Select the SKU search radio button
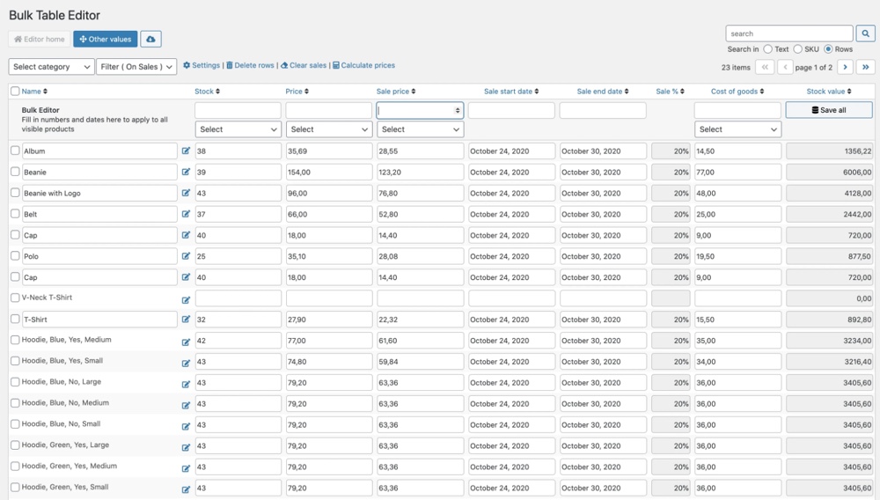880x500 pixels. pyautogui.click(x=797, y=49)
